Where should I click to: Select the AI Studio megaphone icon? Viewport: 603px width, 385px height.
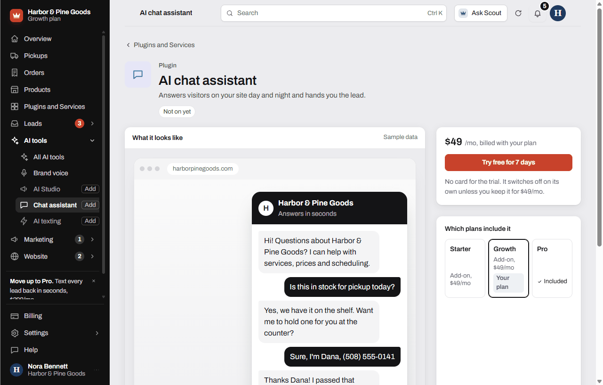tap(24, 189)
